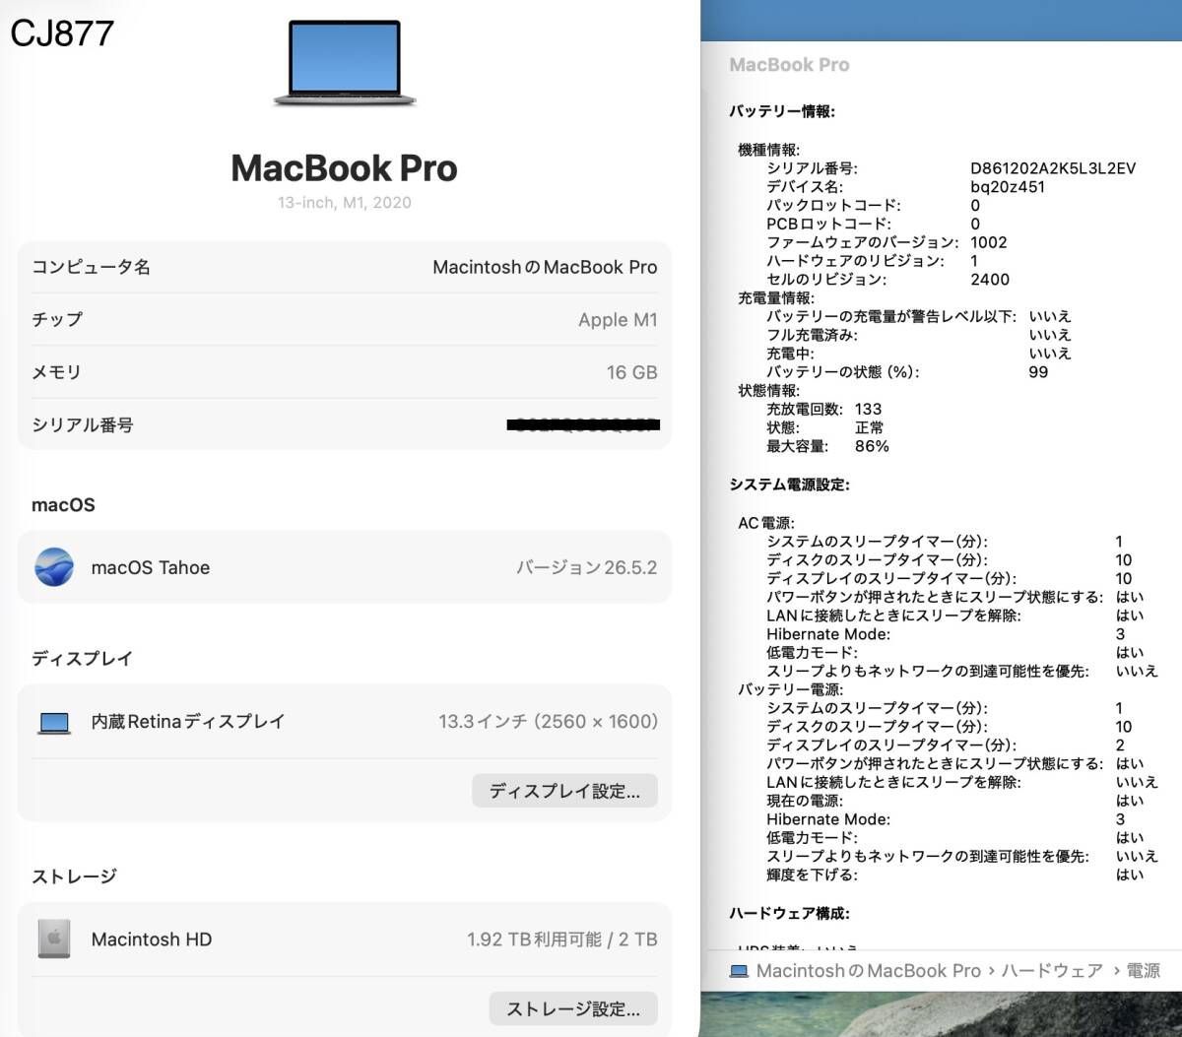Click '現在の電源:' row label
Viewport: 1182px width, 1037px height.
coord(805,801)
